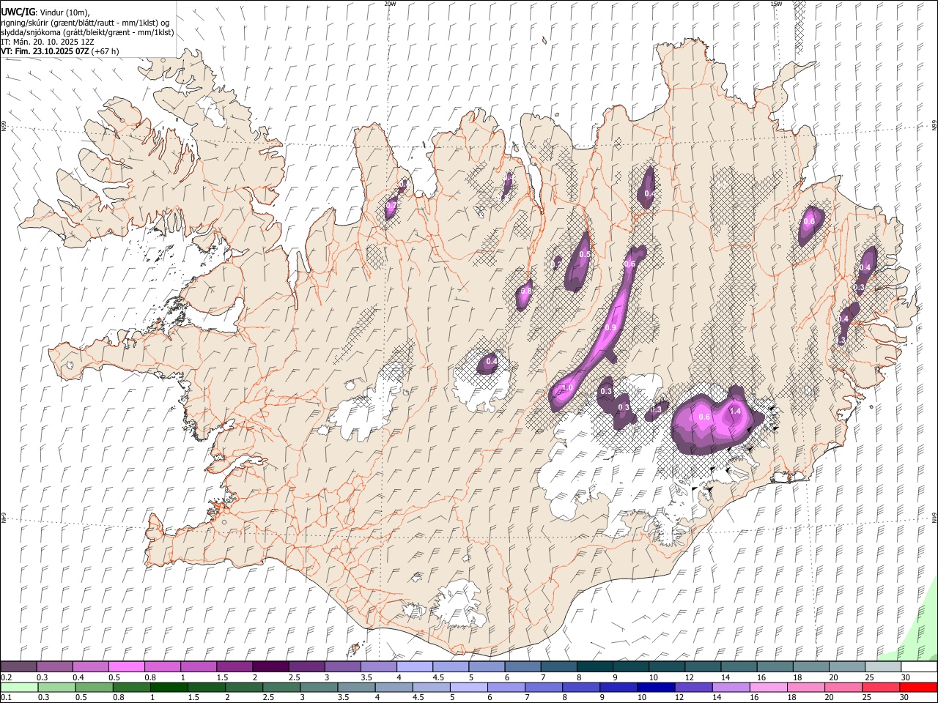Click the 0.2 swatch in the purple snow legend row
The image size is (938, 703).
tap(19, 667)
